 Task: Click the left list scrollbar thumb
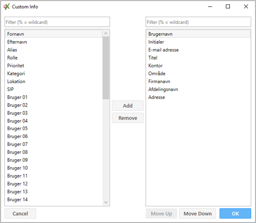pyautogui.click(x=106, y=68)
